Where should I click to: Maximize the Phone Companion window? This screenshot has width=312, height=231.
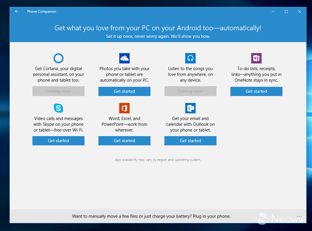coord(286,12)
